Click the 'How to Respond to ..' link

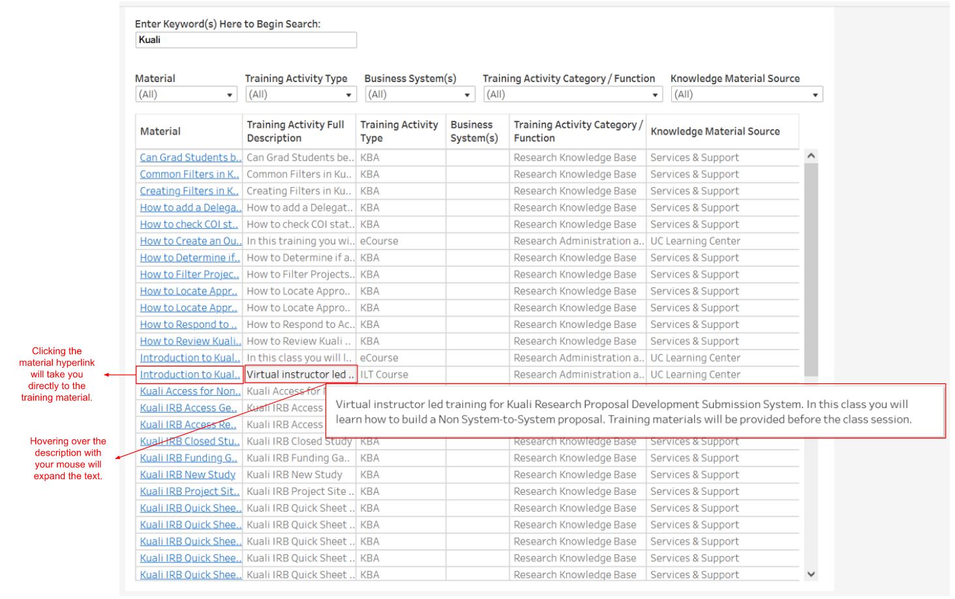[x=189, y=325]
